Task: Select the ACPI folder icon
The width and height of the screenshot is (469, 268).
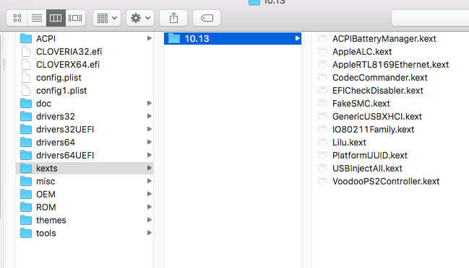Action: click(x=26, y=38)
